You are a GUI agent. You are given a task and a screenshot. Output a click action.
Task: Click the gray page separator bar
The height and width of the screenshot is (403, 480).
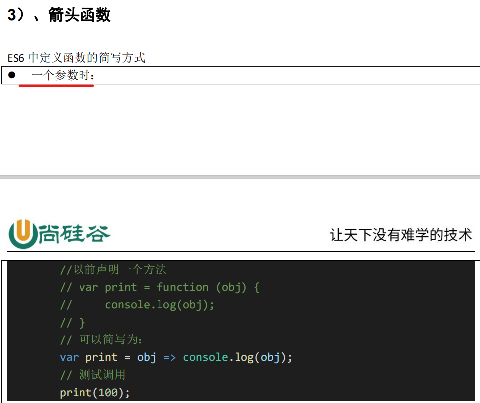point(240,177)
